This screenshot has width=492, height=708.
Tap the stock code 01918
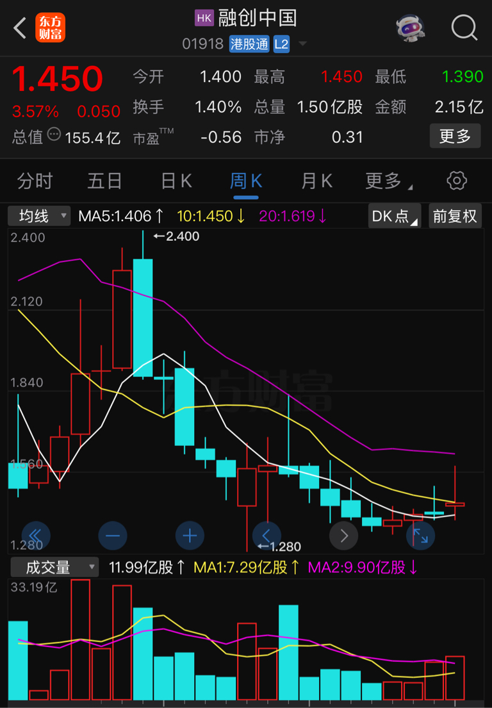coord(202,44)
